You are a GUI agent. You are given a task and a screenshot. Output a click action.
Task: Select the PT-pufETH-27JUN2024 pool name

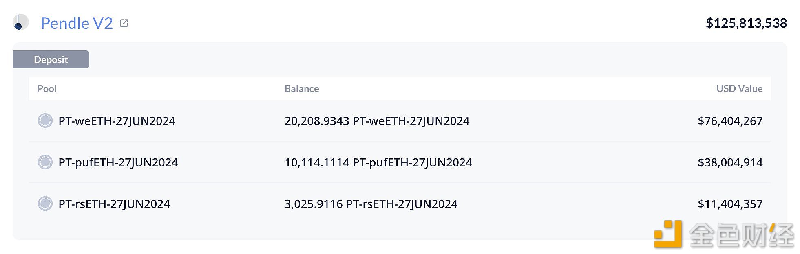click(x=118, y=163)
